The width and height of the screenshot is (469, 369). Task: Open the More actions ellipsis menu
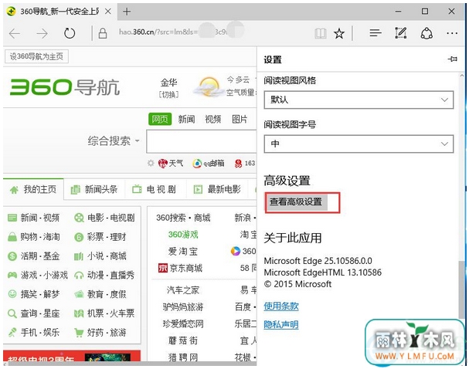point(452,33)
